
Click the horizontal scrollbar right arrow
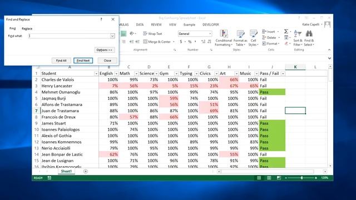[x=325, y=172]
